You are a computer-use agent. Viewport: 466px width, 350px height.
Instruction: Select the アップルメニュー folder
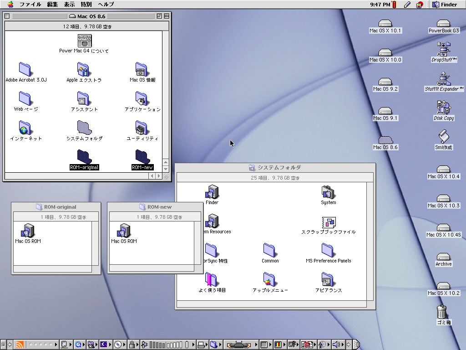tap(270, 279)
